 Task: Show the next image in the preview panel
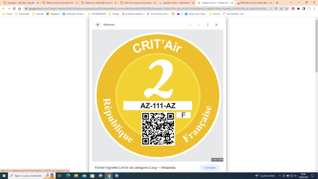pos(199,25)
